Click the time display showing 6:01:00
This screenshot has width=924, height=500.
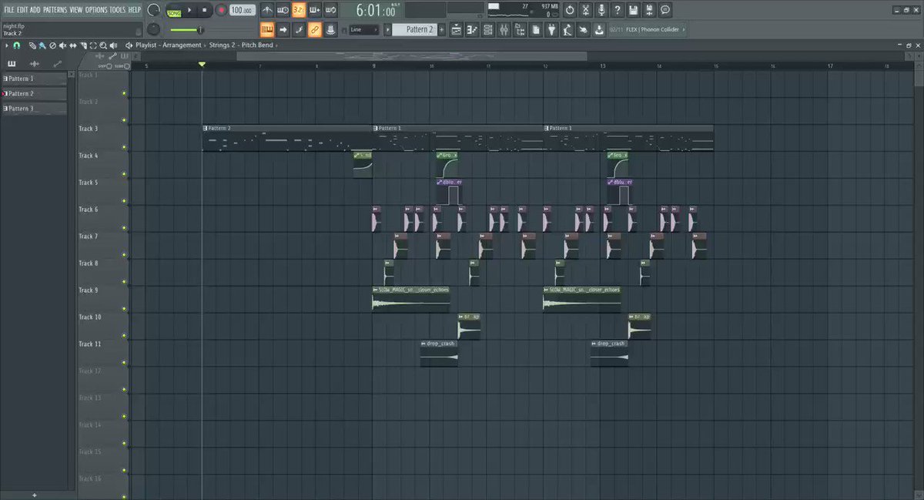(x=376, y=11)
